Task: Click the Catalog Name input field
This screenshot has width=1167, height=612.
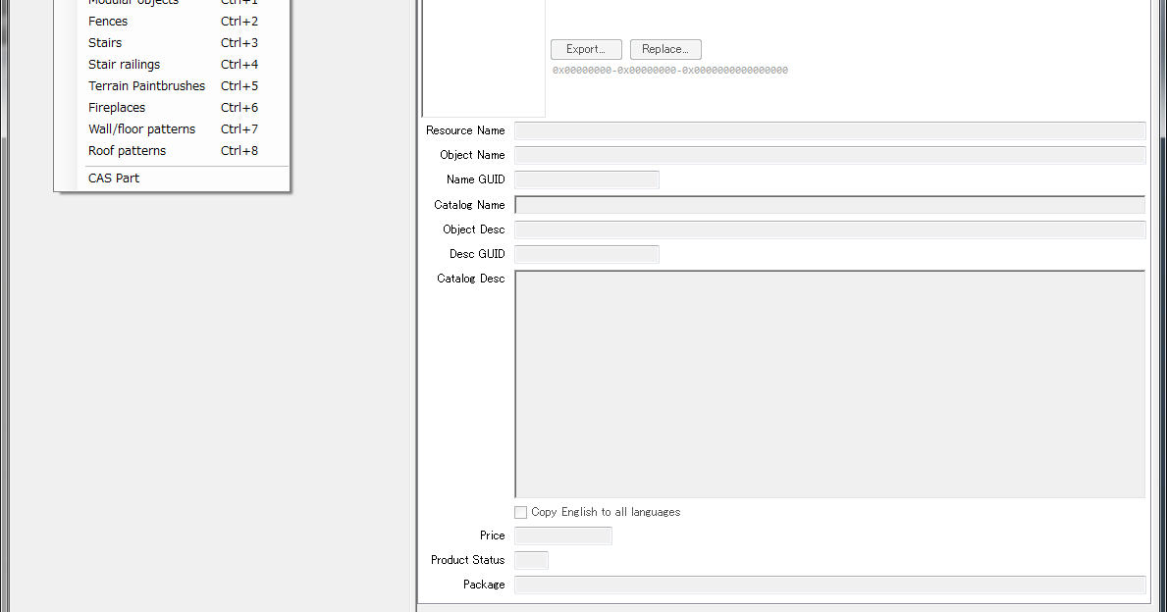Action: [x=829, y=204]
